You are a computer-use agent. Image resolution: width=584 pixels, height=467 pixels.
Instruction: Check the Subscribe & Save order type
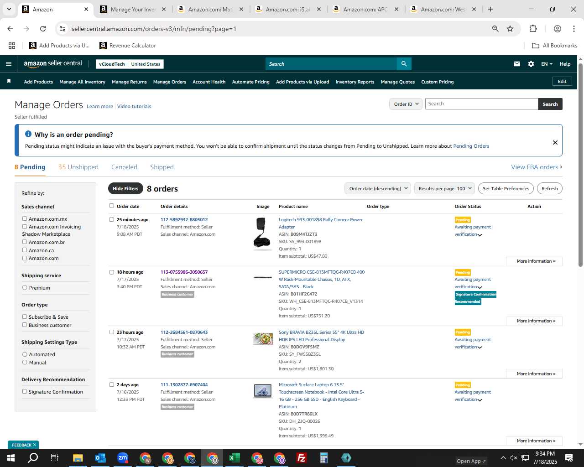pos(25,317)
